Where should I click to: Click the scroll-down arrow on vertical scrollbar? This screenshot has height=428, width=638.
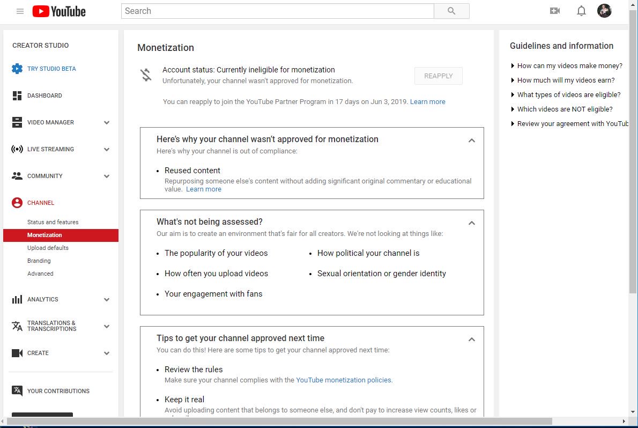tap(632, 412)
